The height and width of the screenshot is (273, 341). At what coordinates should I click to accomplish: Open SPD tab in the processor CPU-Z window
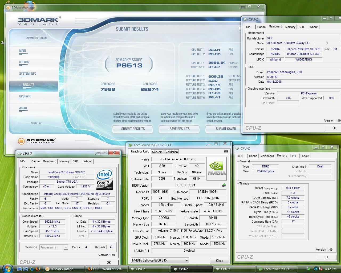pyautogui.click(x=75, y=161)
